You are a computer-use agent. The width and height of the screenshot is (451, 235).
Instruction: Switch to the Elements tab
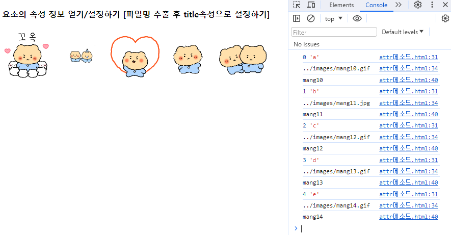[x=342, y=5]
